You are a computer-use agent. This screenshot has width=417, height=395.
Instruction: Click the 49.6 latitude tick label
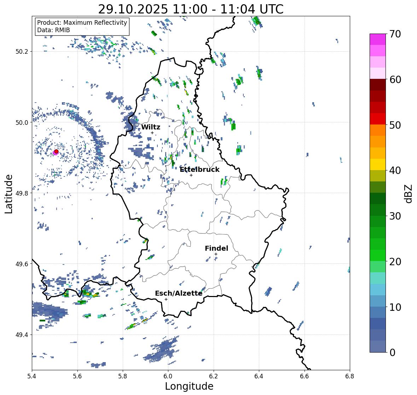pyautogui.click(x=22, y=264)
